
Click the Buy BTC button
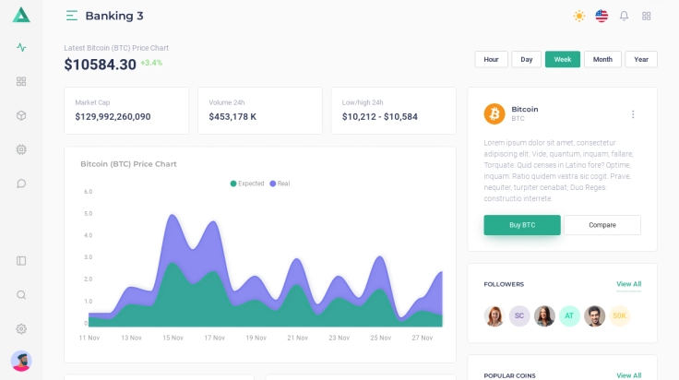tap(522, 225)
